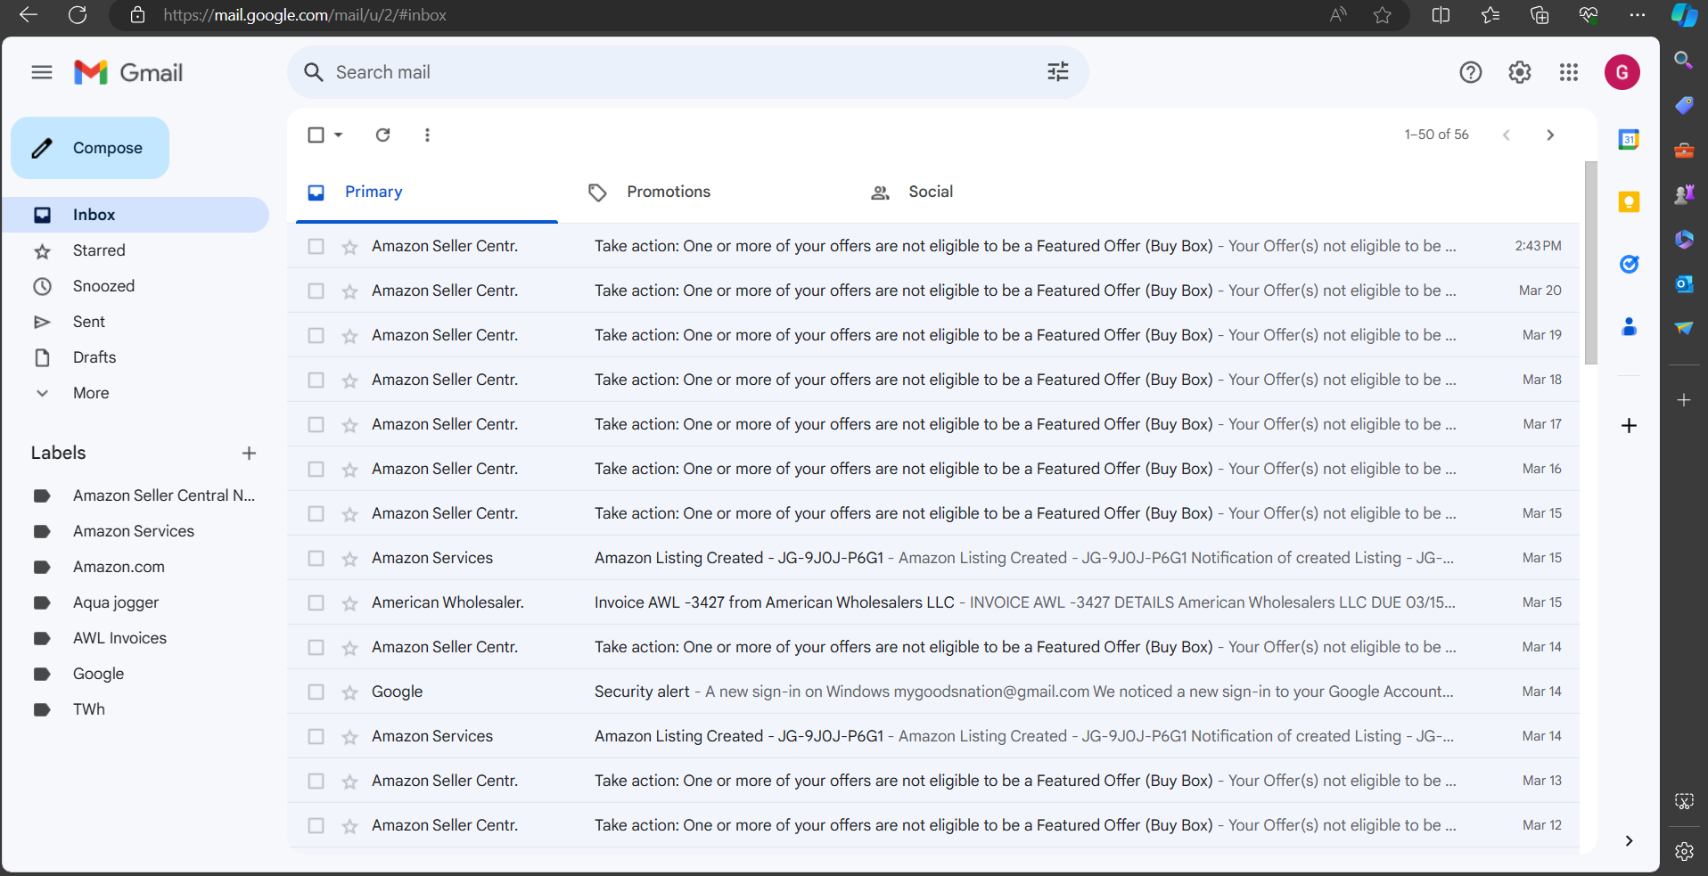Click the browser address bar URL
Image resolution: width=1708 pixels, height=876 pixels.
point(305,15)
